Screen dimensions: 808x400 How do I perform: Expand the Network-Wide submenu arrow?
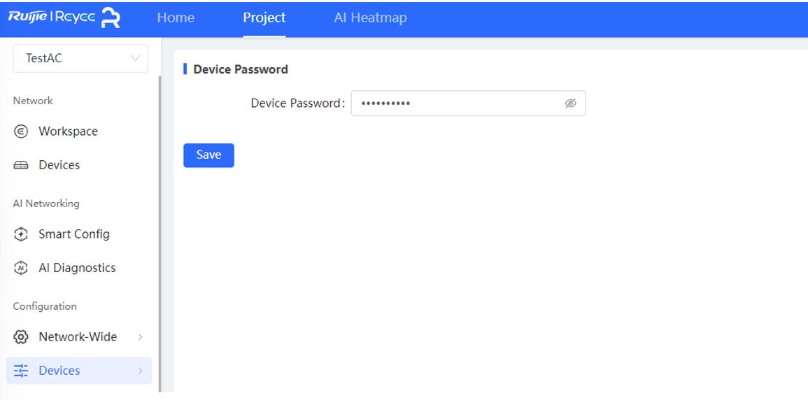140,337
